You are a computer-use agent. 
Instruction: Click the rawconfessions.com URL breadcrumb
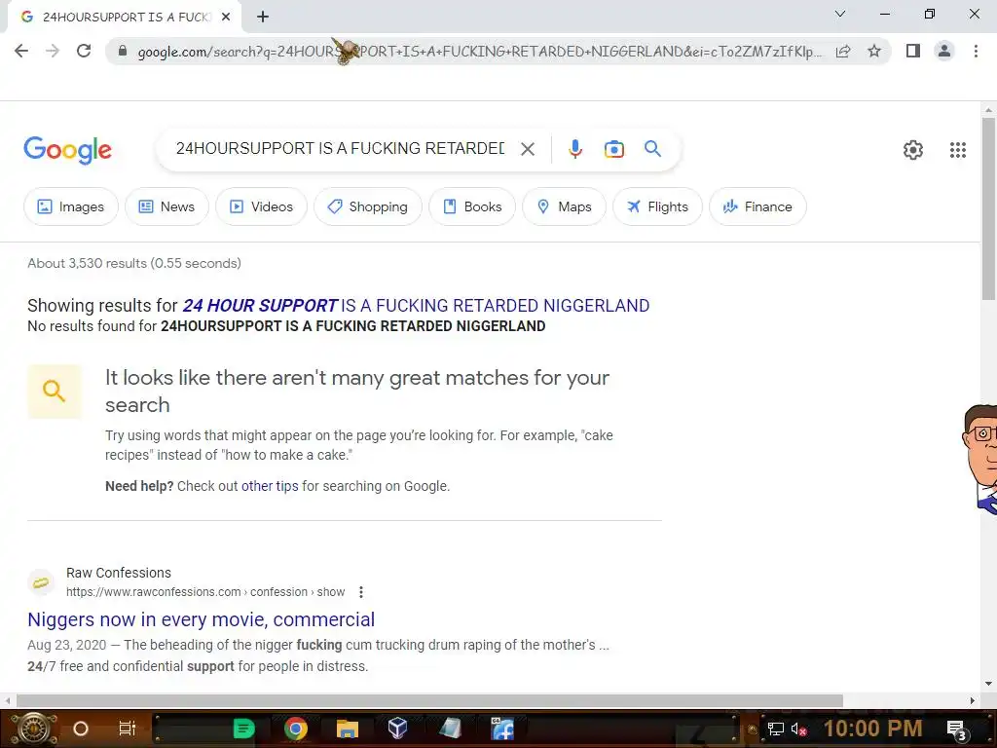[205, 592]
